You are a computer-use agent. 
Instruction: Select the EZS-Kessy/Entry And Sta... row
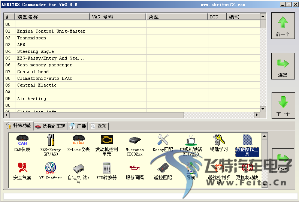coord(132,58)
